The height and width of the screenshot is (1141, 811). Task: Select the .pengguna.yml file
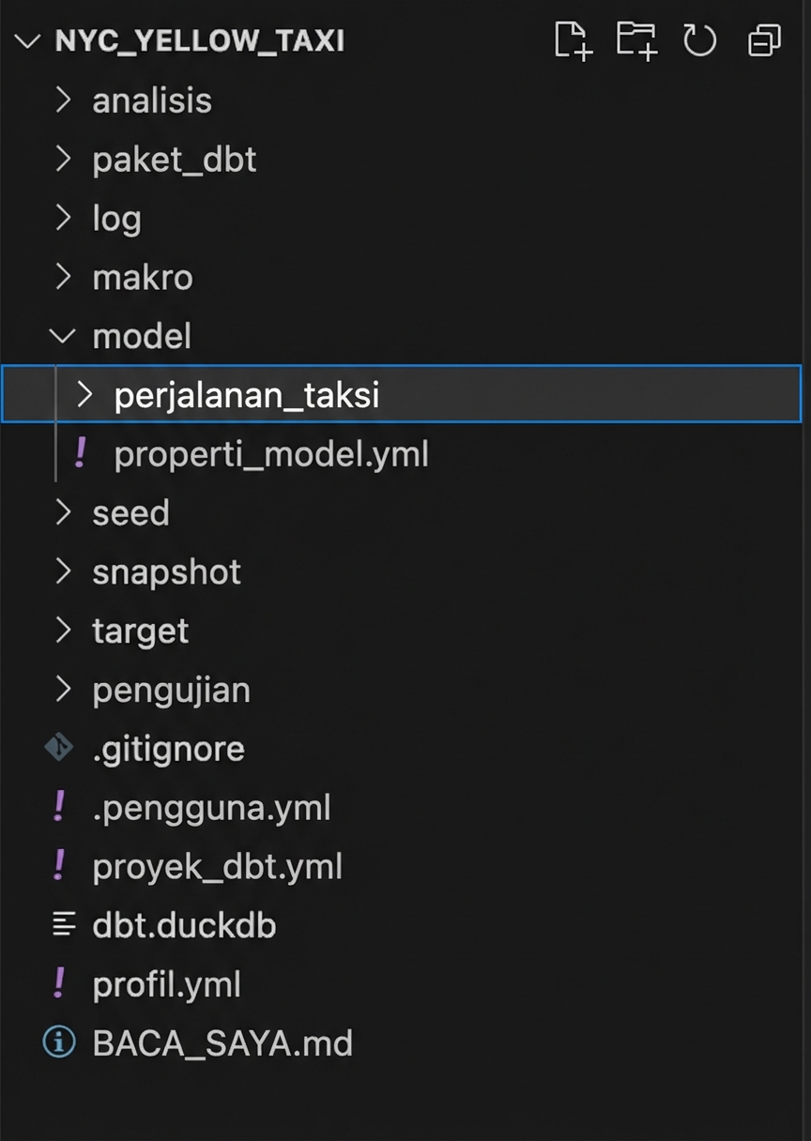tap(211, 807)
